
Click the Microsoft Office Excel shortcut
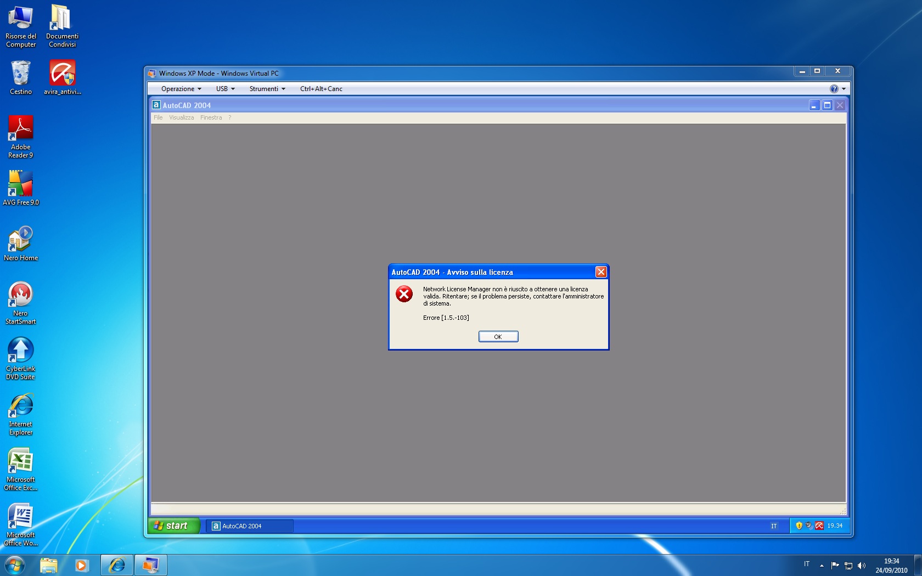click(21, 468)
